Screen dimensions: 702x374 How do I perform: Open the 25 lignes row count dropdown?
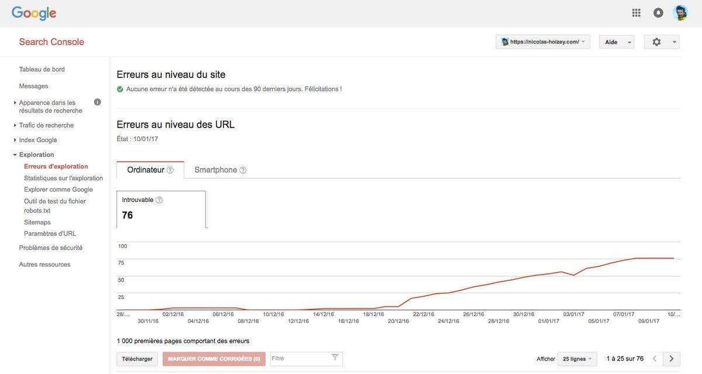tap(576, 359)
